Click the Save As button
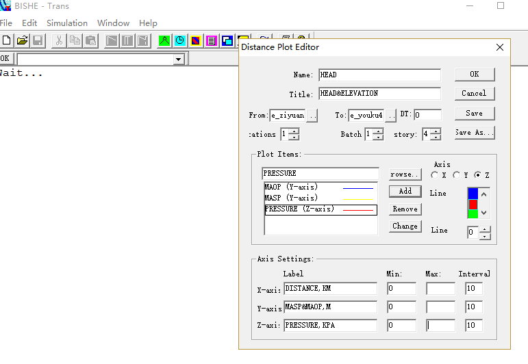528x364 pixels. [x=474, y=133]
